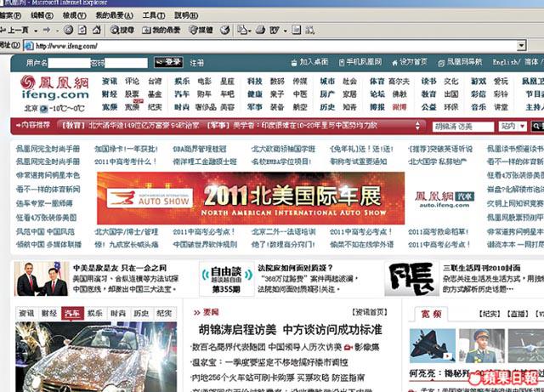
Task: Click the 注册 register link
Action: coord(196,63)
